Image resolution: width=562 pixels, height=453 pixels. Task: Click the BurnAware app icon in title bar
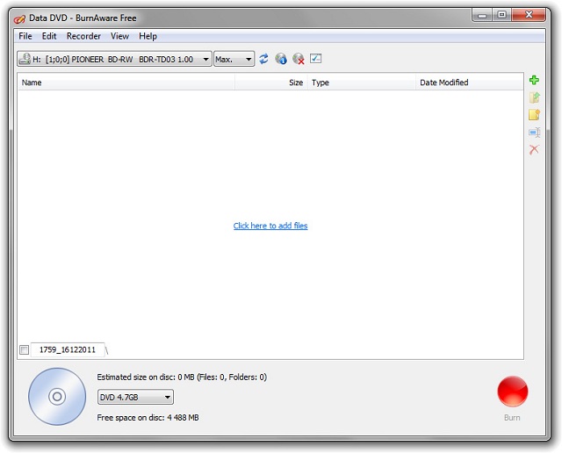(19, 18)
